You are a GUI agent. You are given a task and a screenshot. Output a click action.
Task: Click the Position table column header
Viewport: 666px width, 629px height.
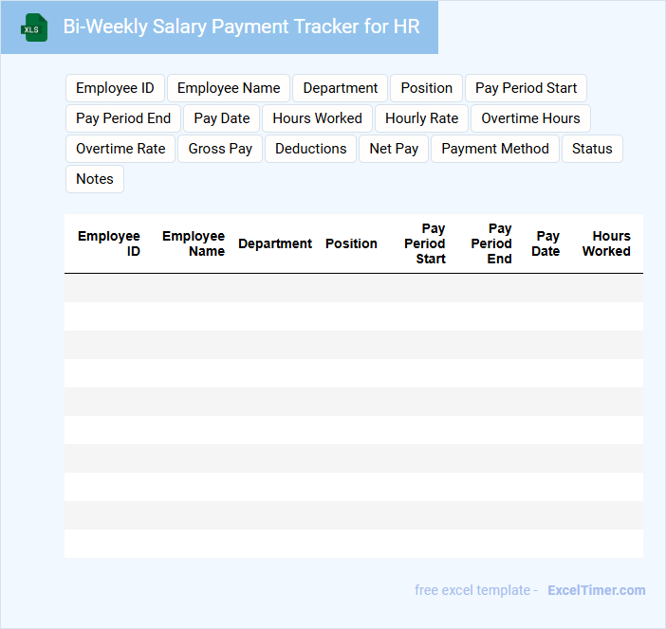(351, 243)
